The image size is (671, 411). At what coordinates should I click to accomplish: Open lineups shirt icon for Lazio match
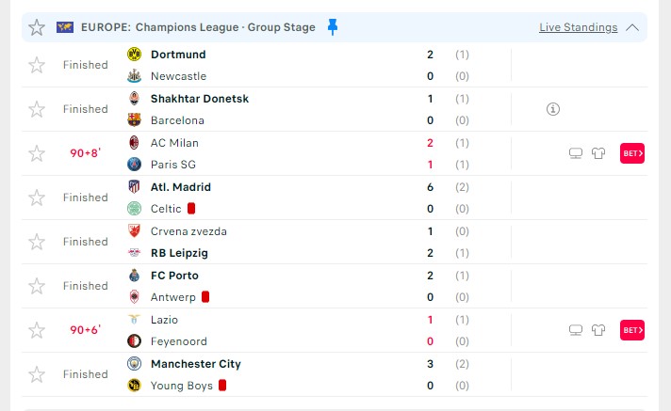point(598,330)
